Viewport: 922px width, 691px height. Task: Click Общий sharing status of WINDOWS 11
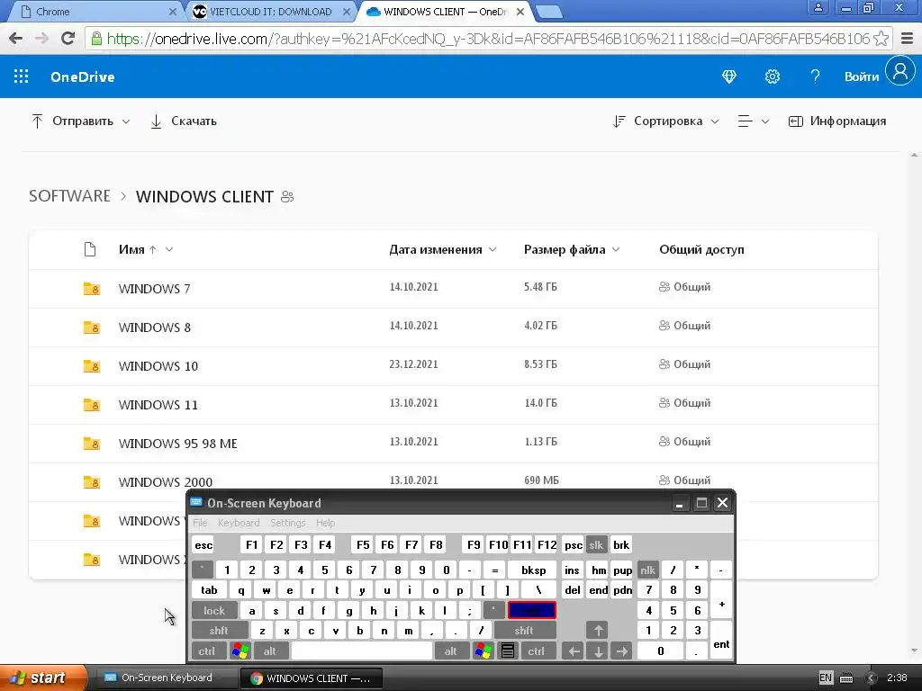pyautogui.click(x=684, y=403)
